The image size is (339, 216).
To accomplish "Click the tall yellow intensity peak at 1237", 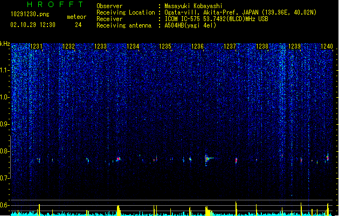I will (x=236, y=208).
